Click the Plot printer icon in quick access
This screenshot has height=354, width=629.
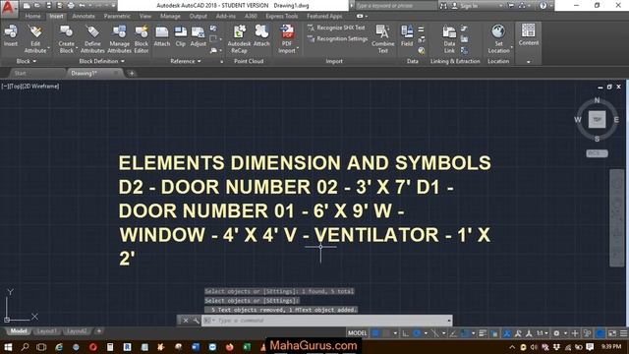(71, 6)
